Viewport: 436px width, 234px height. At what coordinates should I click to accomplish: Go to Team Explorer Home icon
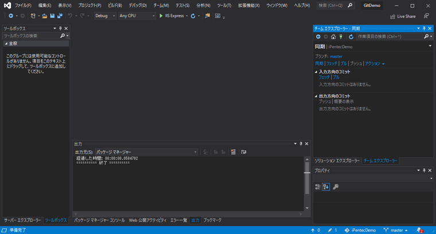tap(333, 37)
